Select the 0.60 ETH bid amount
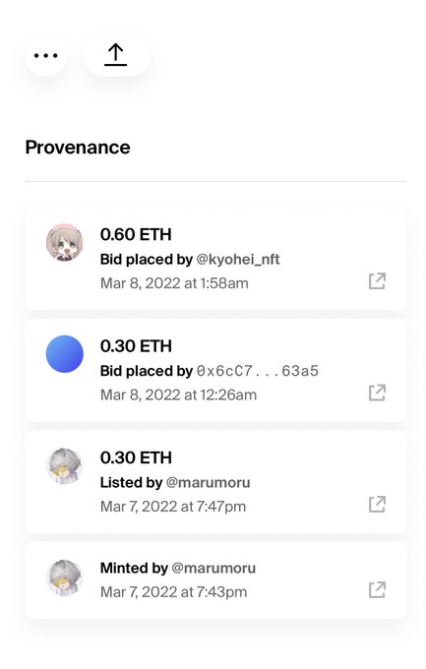Screen dimensions: 426x669 [x=136, y=234]
